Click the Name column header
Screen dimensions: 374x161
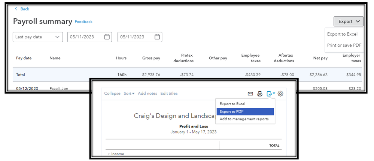pyautogui.click(x=55, y=58)
